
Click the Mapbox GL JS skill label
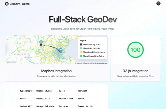point(43,99)
